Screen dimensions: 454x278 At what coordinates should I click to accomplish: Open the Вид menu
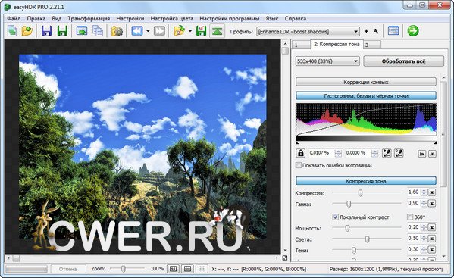[57, 18]
